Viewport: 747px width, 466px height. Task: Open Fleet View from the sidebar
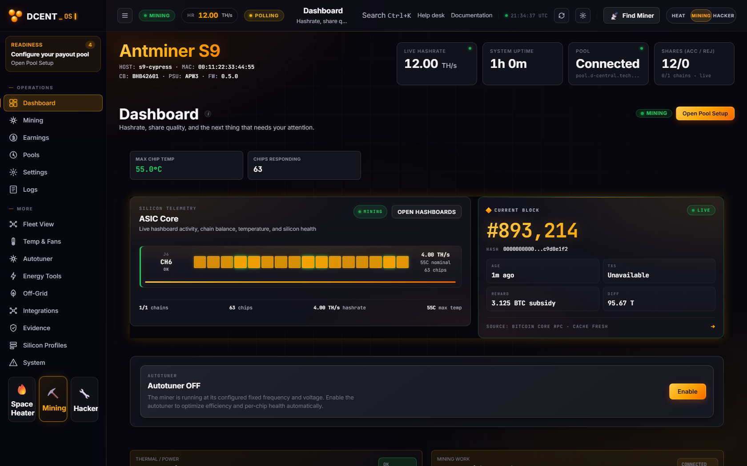53,224
